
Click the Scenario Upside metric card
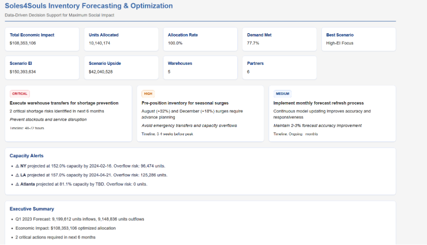click(121, 67)
